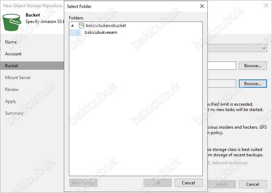Go to the Account wizard step
This screenshot has height=193, width=272.
click(x=13, y=54)
